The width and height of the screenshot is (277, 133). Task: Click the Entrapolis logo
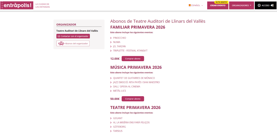click(x=17, y=5)
